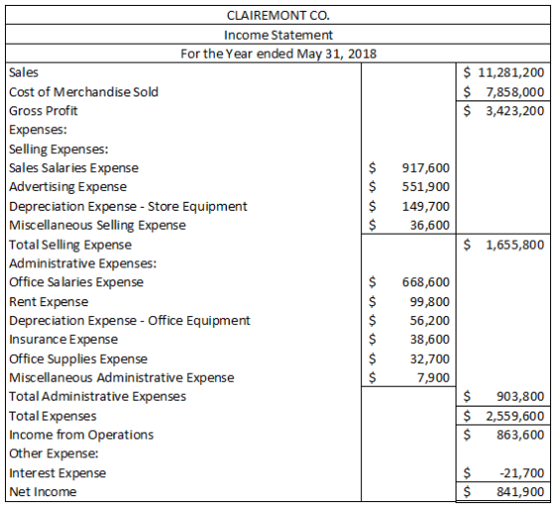Click the 551,900 amount
Image resolution: width=557 pixels, height=509 pixels.
click(426, 187)
